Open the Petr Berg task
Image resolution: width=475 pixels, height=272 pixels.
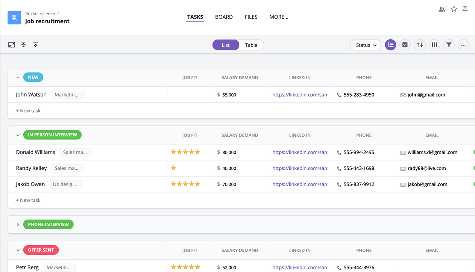click(x=27, y=267)
